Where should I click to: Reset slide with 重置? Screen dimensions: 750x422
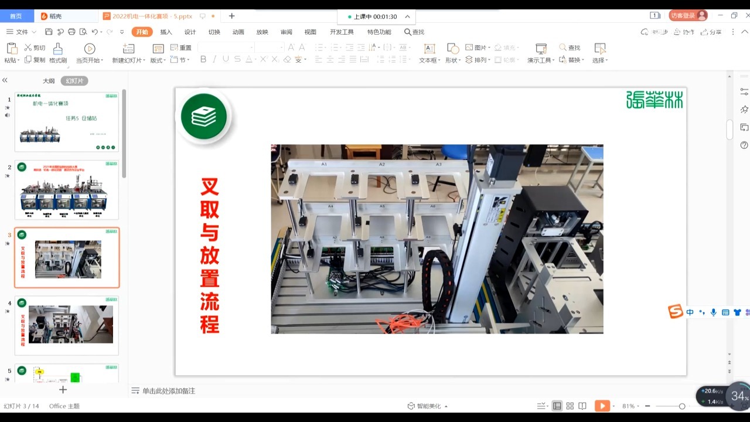pyautogui.click(x=181, y=47)
